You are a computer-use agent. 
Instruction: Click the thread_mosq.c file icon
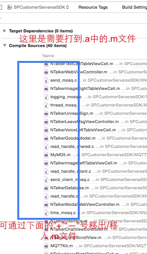point(46,105)
